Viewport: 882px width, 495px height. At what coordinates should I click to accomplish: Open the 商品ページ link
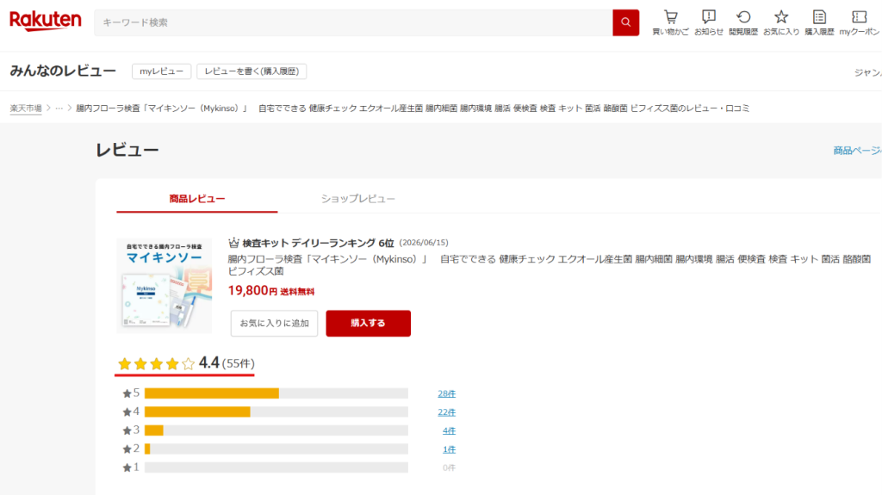coord(857,150)
